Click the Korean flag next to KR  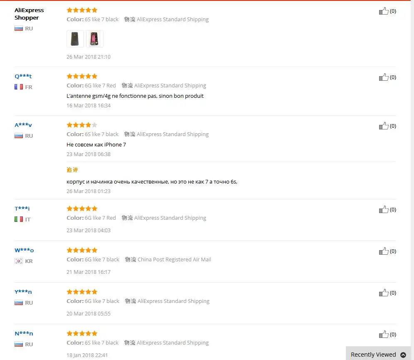tap(18, 261)
